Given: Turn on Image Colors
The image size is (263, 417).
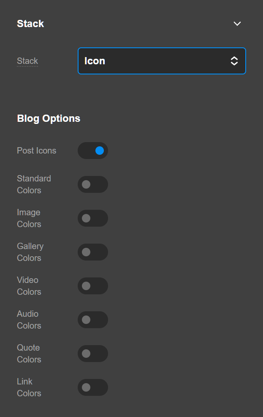Looking at the screenshot, I should [93, 218].
